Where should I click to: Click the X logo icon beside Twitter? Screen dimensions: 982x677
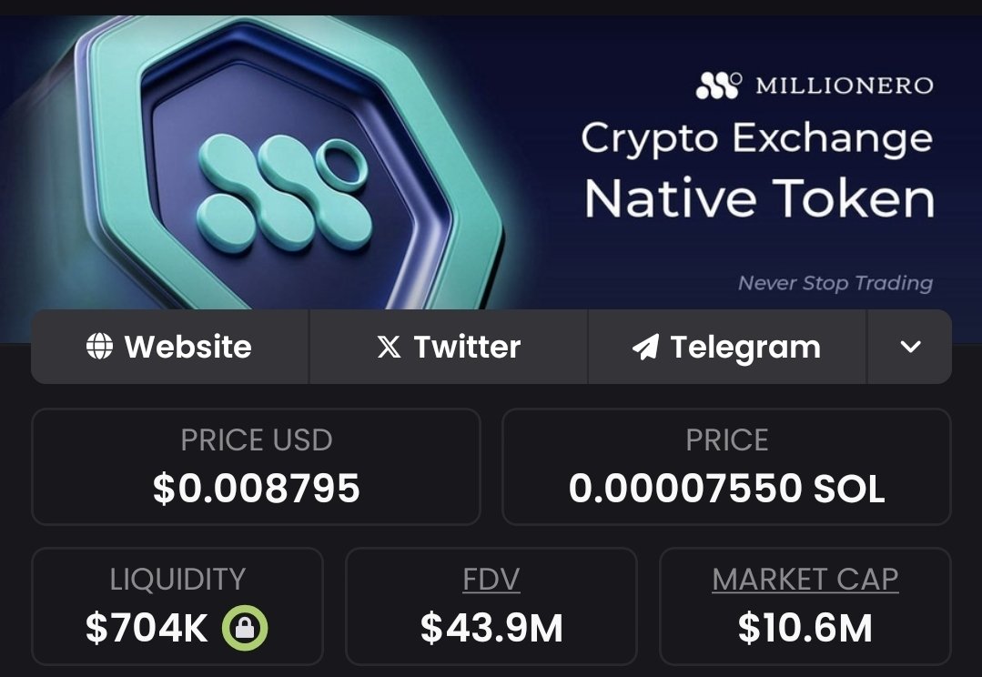[389, 347]
